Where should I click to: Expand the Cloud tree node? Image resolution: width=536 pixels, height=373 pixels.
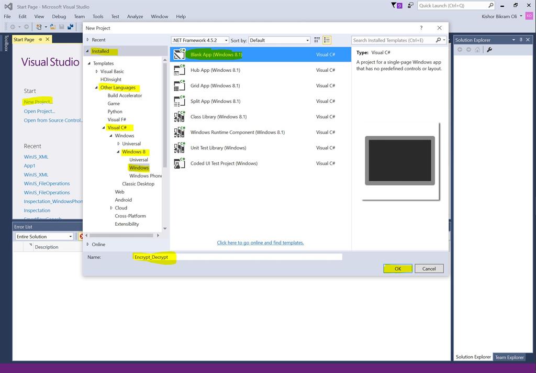[x=111, y=207]
